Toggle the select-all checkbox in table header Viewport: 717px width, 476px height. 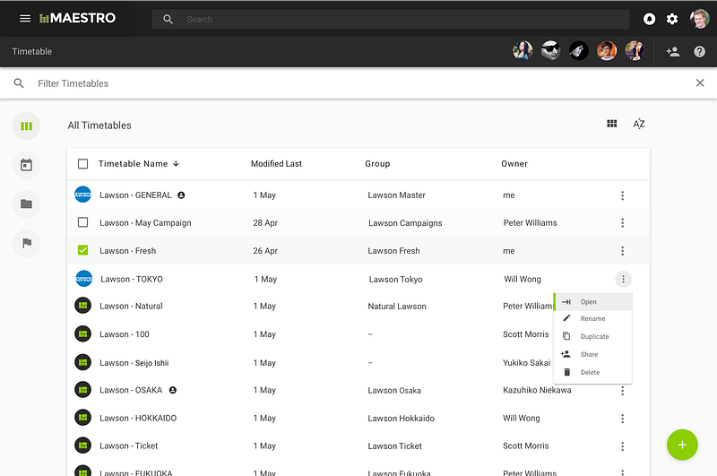pyautogui.click(x=82, y=164)
